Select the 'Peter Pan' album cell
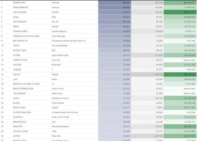This screenshot has height=141, width=197. [x=56, y=136]
